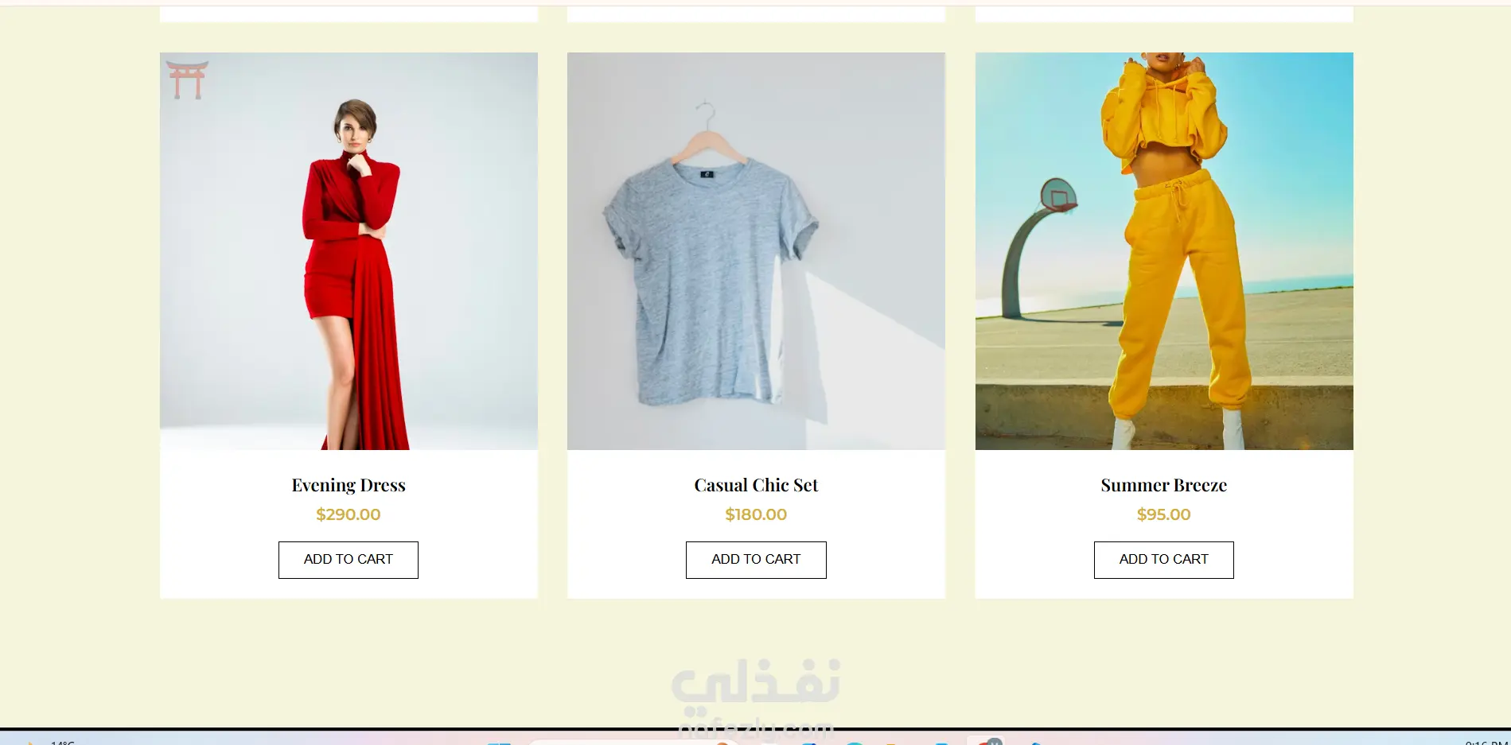Click the $180.00 price label
Screen dimensions: 1511x745
[x=756, y=514]
